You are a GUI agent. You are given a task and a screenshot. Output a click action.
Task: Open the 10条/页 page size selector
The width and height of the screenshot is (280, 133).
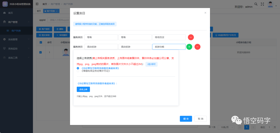coord(227,127)
